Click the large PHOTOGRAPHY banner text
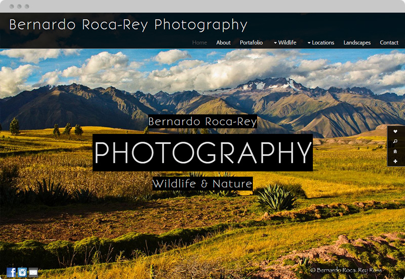405x279 pixels. point(203,153)
